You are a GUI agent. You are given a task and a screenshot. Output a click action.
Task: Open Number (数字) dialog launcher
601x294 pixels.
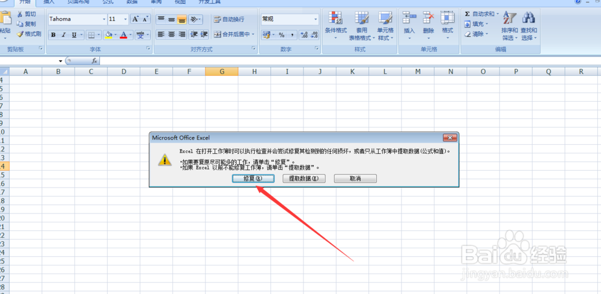pyautogui.click(x=317, y=49)
